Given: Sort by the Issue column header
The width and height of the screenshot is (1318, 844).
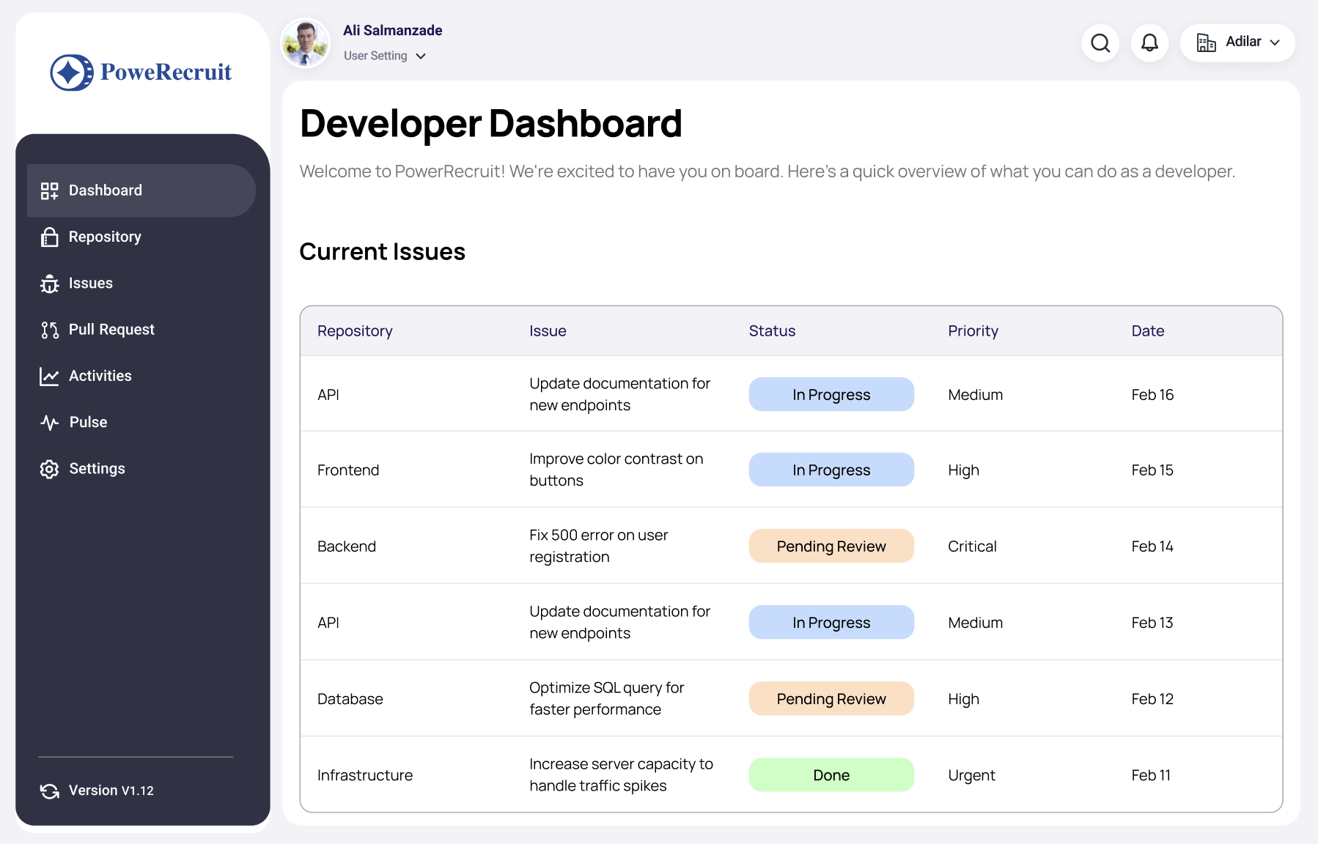Looking at the screenshot, I should (548, 331).
